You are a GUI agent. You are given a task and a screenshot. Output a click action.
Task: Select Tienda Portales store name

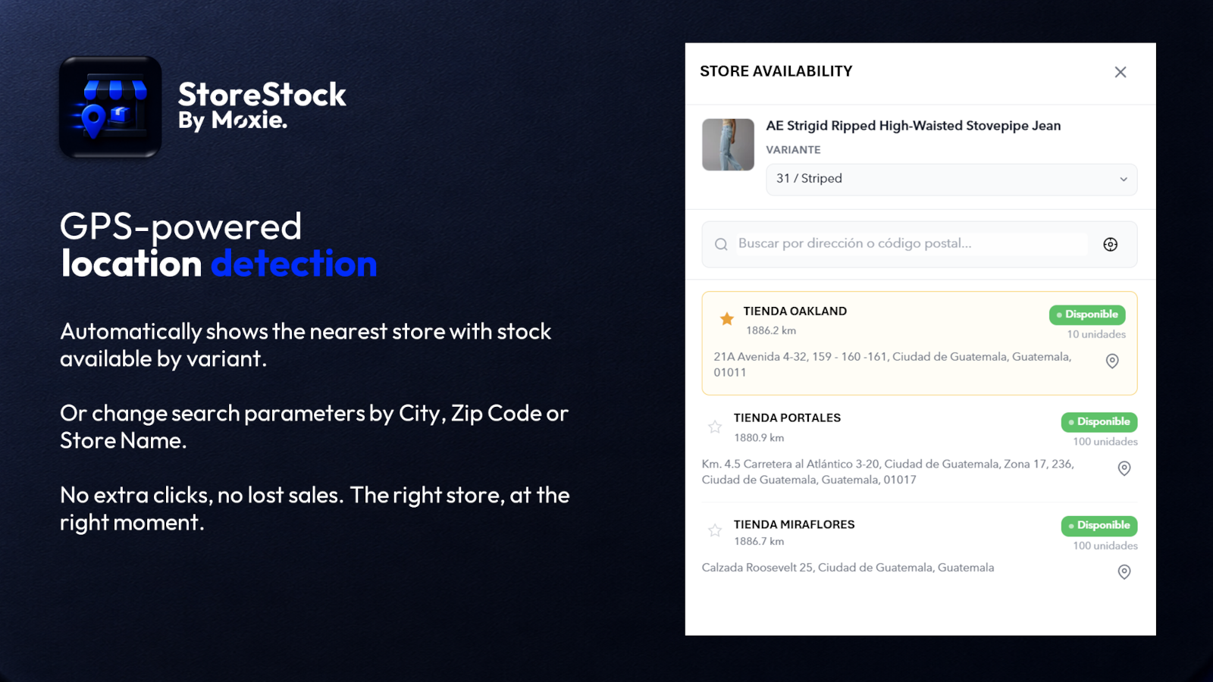click(787, 418)
